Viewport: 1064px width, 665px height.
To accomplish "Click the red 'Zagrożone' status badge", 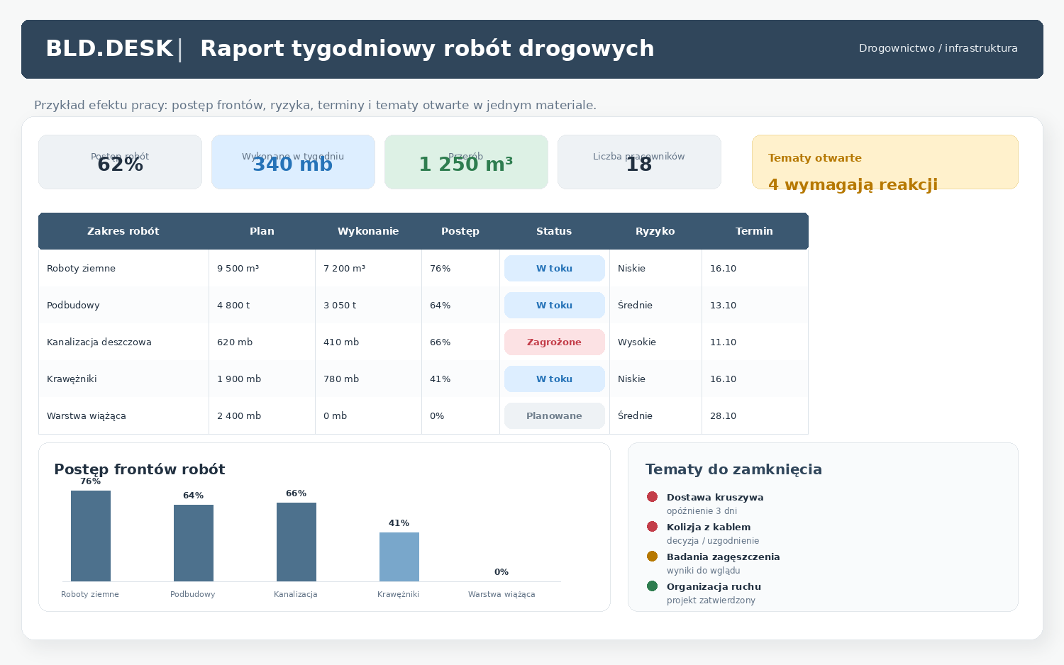I will 555,342.
